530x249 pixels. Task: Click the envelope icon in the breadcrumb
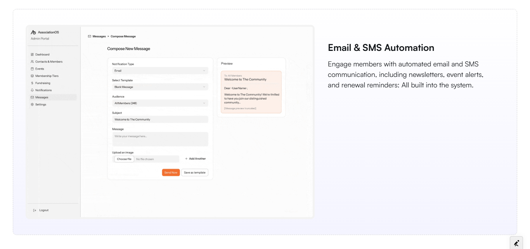(x=90, y=36)
